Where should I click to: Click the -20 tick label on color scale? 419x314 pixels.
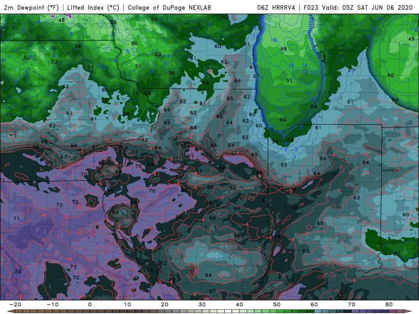click(15, 305)
